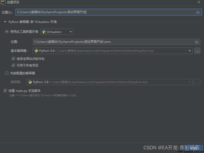This screenshot has height=153, width=204.
Task: Toggle the inherit global site-packages checkbox
Action: pos(13,59)
